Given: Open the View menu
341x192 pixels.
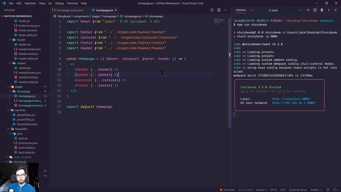Looking at the screenshot, I should click(42, 3).
